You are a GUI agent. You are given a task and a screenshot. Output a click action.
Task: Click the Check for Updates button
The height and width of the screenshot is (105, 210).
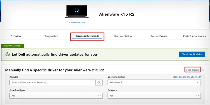(192, 54)
